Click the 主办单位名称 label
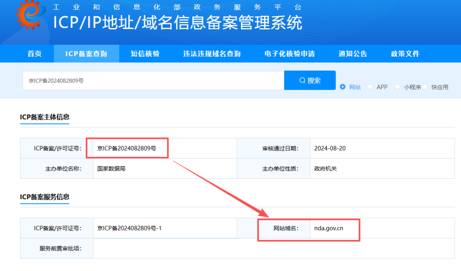 (63, 168)
